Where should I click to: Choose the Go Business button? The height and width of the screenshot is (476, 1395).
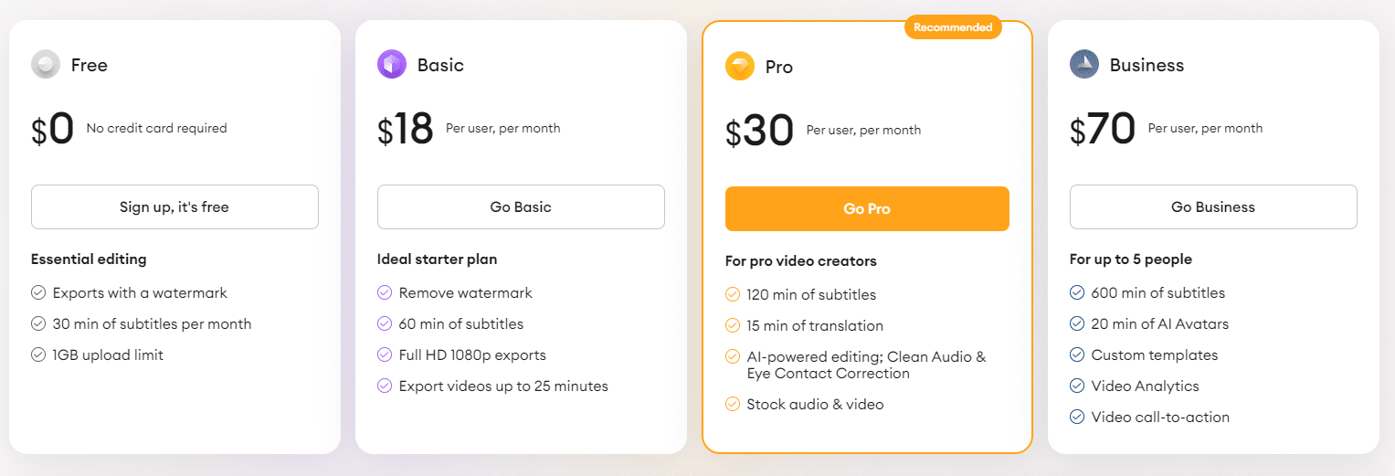coord(1213,207)
